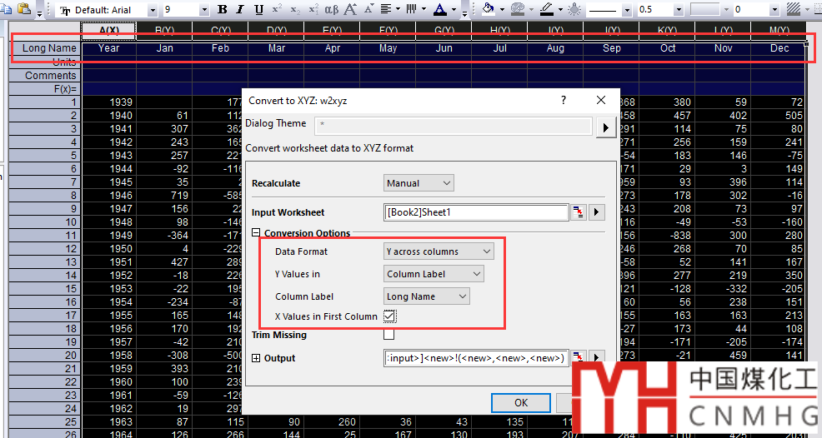Click the OK button
Image resolution: width=822 pixels, height=438 pixels.
pos(521,402)
